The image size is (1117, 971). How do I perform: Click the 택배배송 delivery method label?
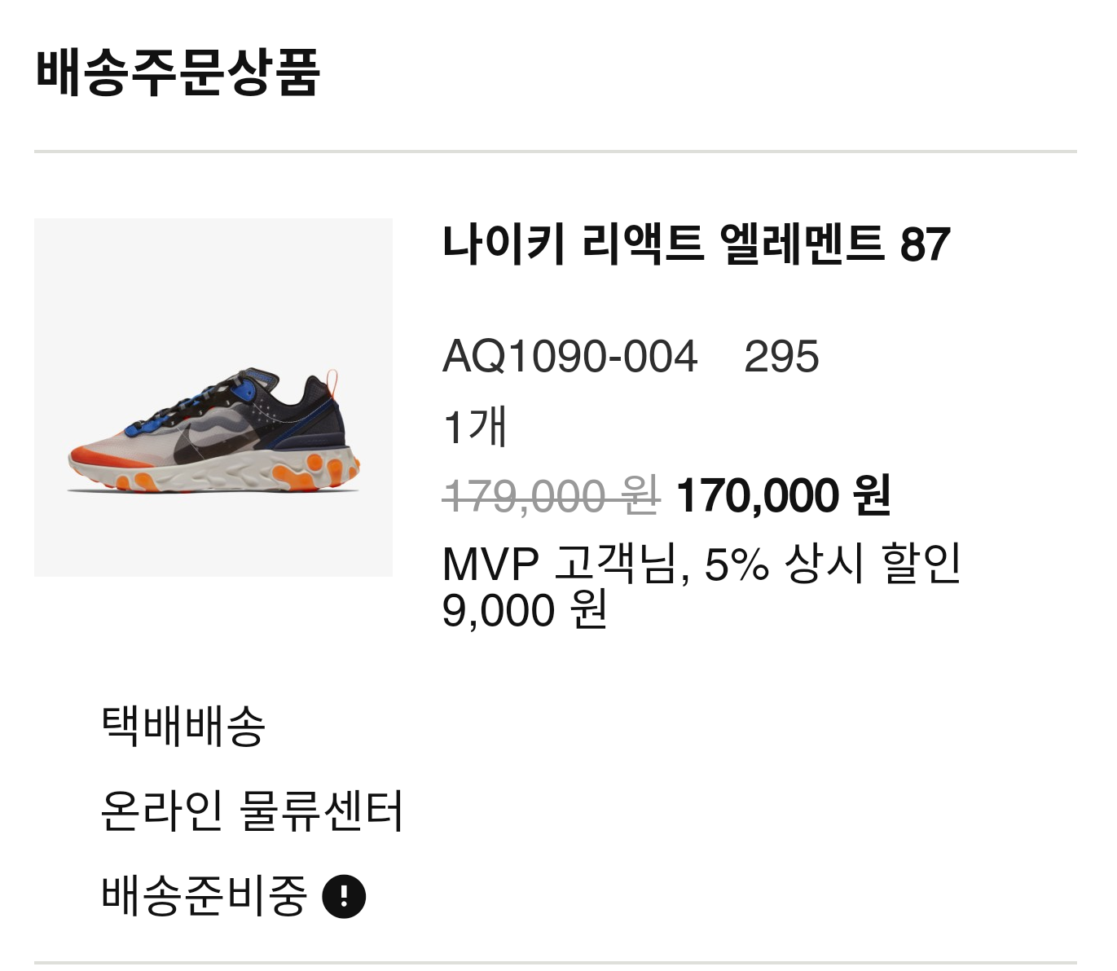(x=183, y=725)
